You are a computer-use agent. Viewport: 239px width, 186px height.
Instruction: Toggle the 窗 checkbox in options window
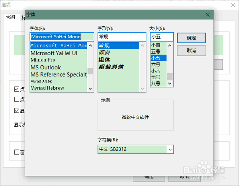click(17, 152)
